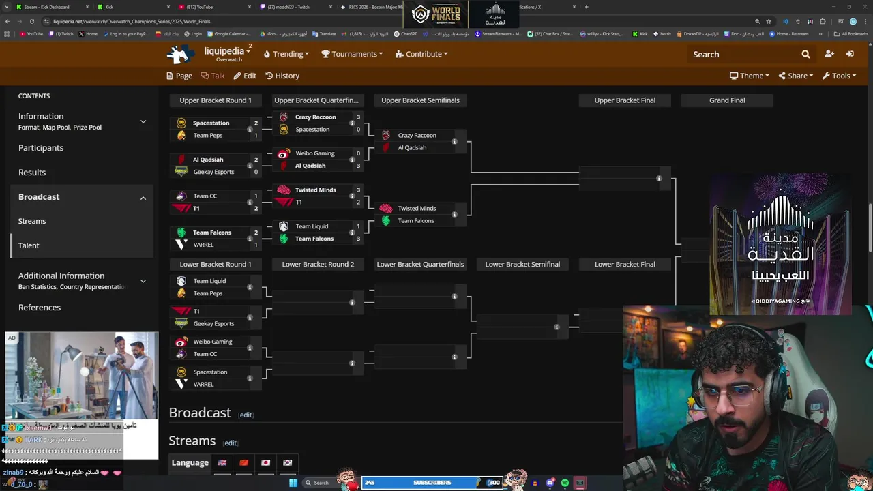
Task: Click Twisted Minds logo in Upper Bracket Quarterfinals
Action: click(x=284, y=190)
